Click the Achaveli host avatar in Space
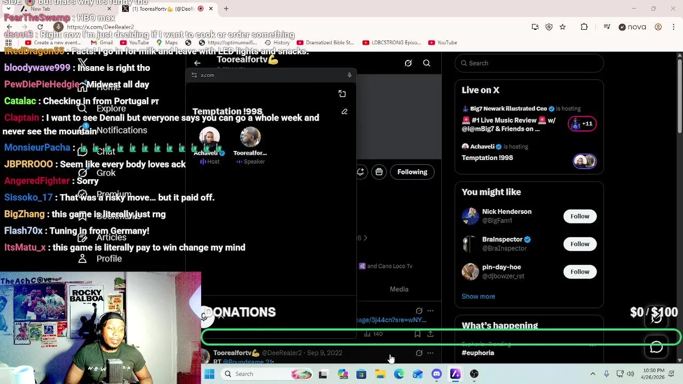 (x=209, y=137)
